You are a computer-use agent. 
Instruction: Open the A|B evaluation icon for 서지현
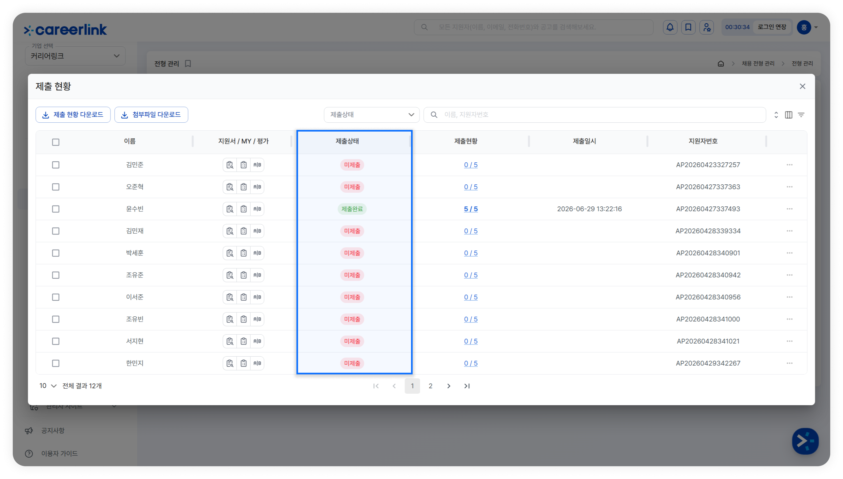(257, 341)
